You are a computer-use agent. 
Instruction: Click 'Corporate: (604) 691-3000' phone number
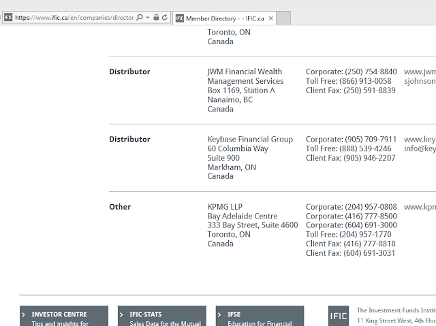tap(352, 225)
